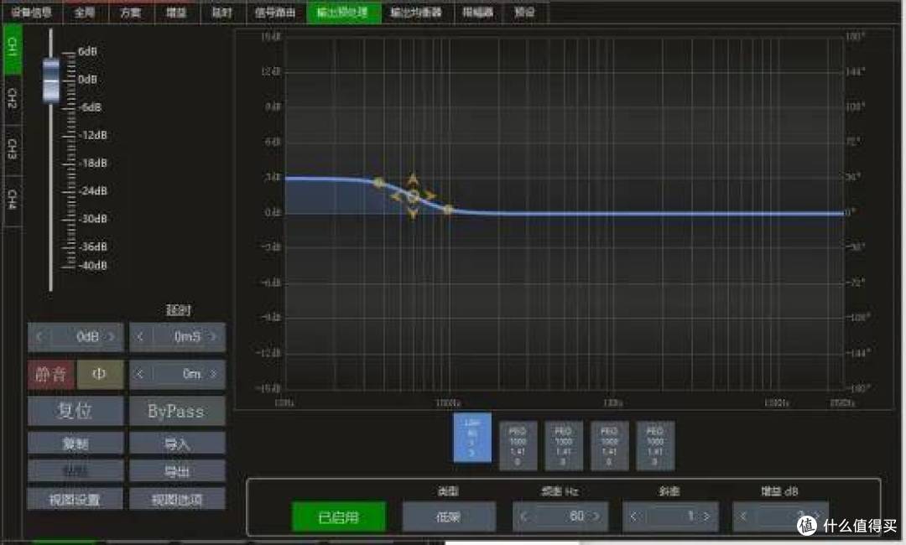This screenshot has height=545, width=906.
Task: Click the up arrow handle above the EQ node
Action: click(x=413, y=179)
